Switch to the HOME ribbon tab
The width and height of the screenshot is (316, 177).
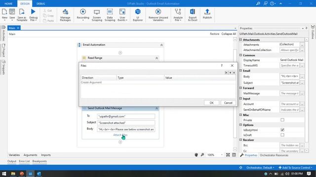tap(8, 3)
